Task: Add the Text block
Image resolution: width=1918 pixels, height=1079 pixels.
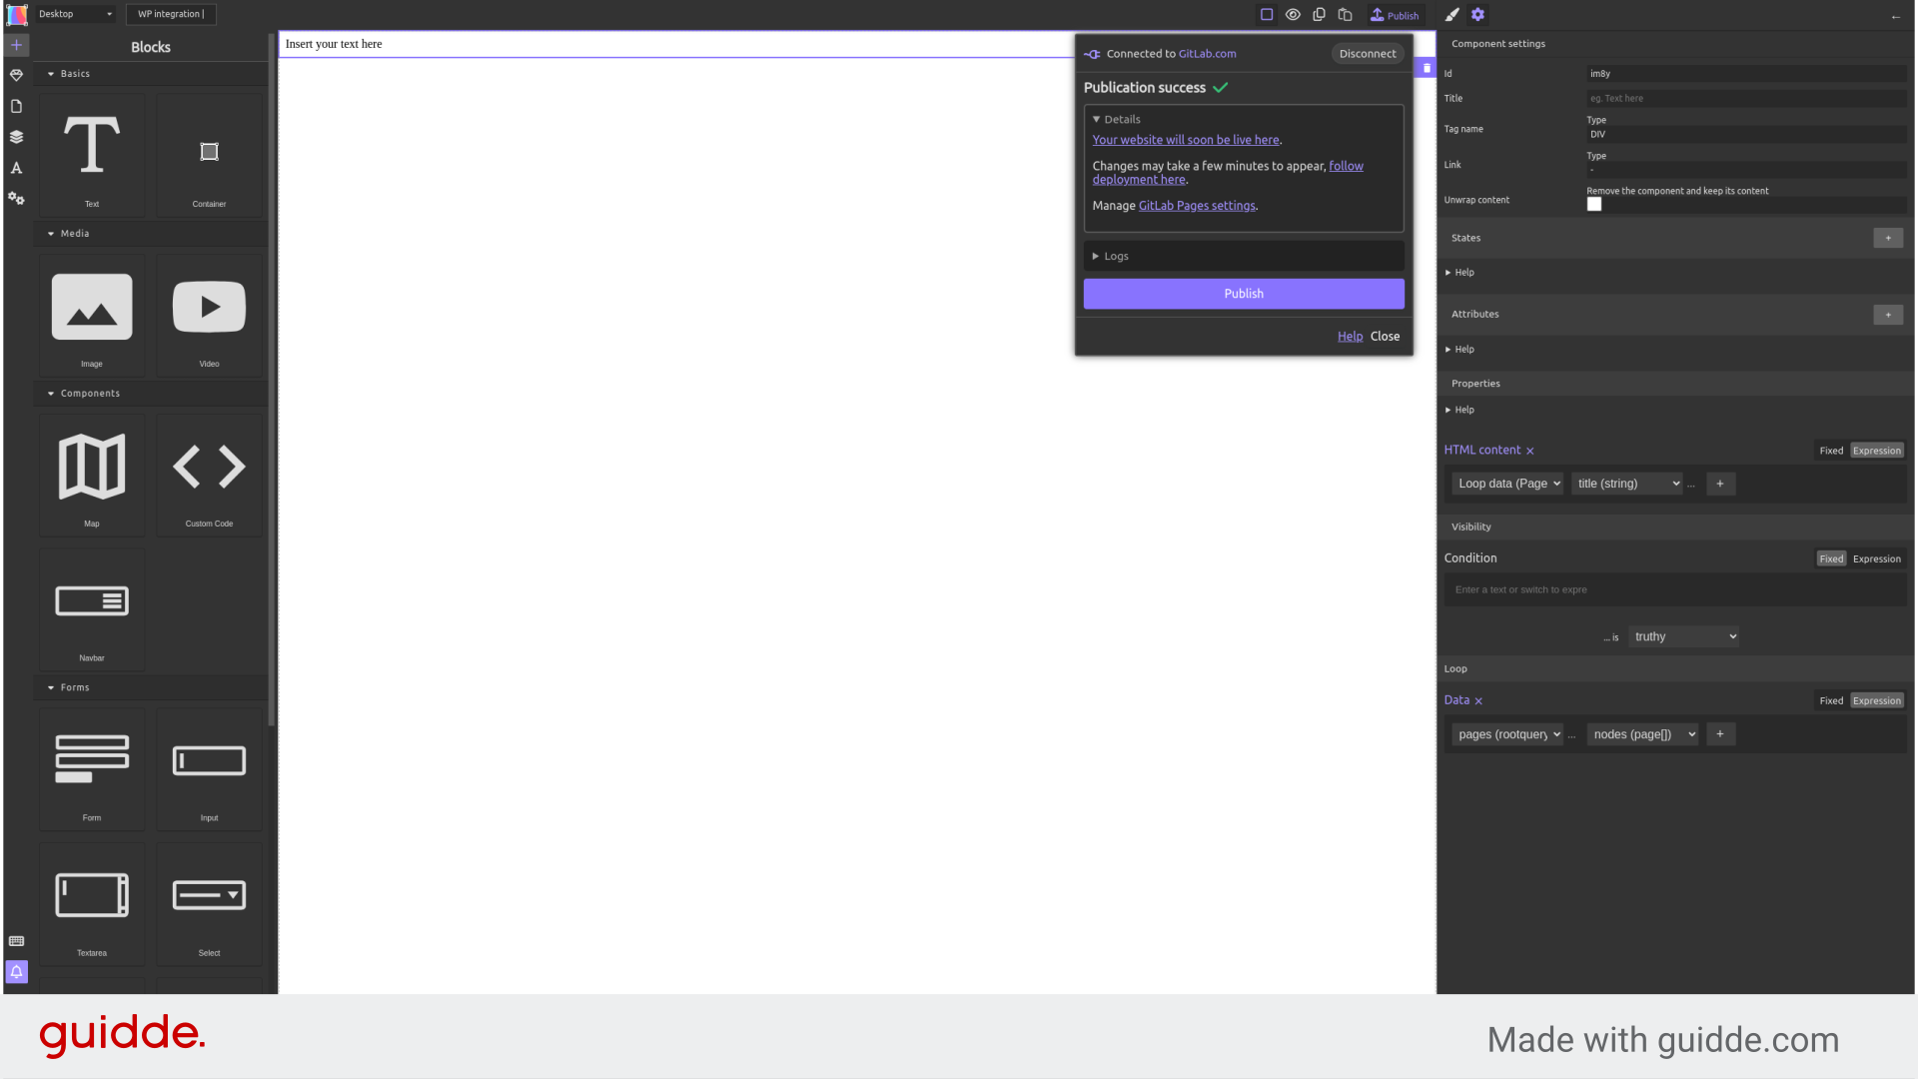Action: click(92, 156)
